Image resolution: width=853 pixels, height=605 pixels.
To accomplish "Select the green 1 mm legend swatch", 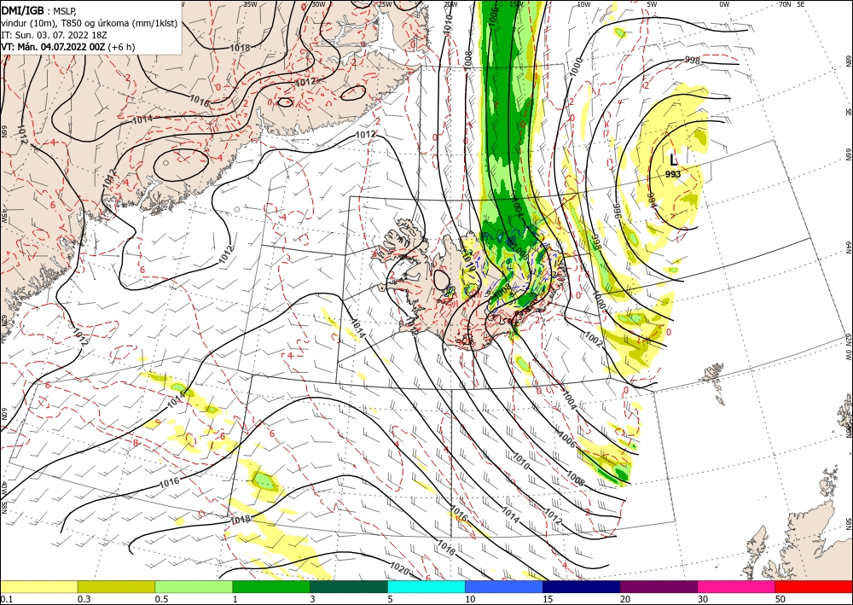I will (x=271, y=586).
